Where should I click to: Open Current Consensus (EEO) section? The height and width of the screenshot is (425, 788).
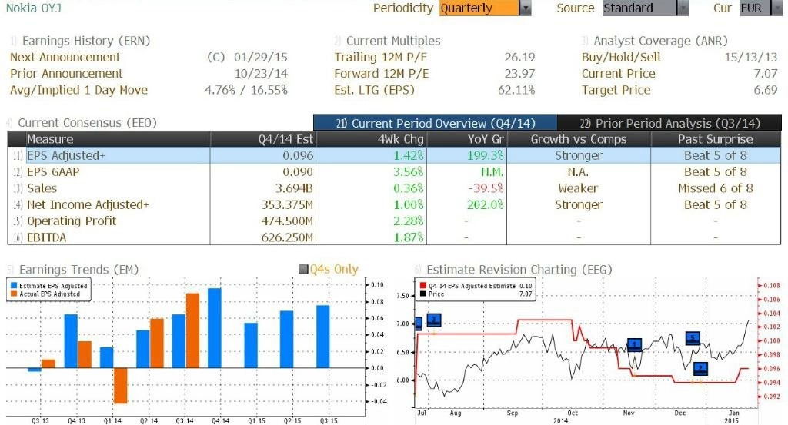[x=88, y=123]
